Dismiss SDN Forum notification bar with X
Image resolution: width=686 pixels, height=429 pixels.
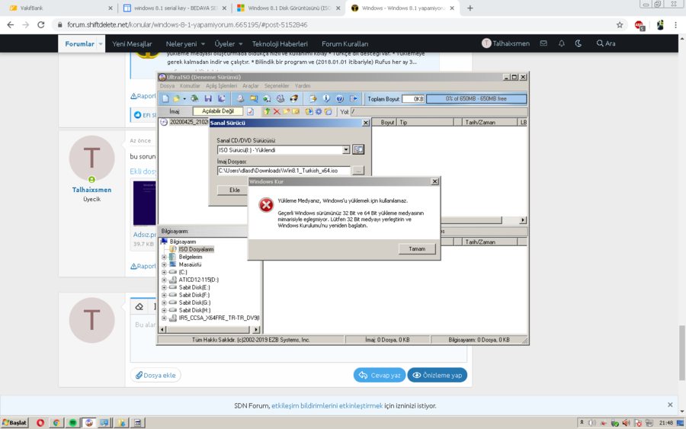click(670, 405)
